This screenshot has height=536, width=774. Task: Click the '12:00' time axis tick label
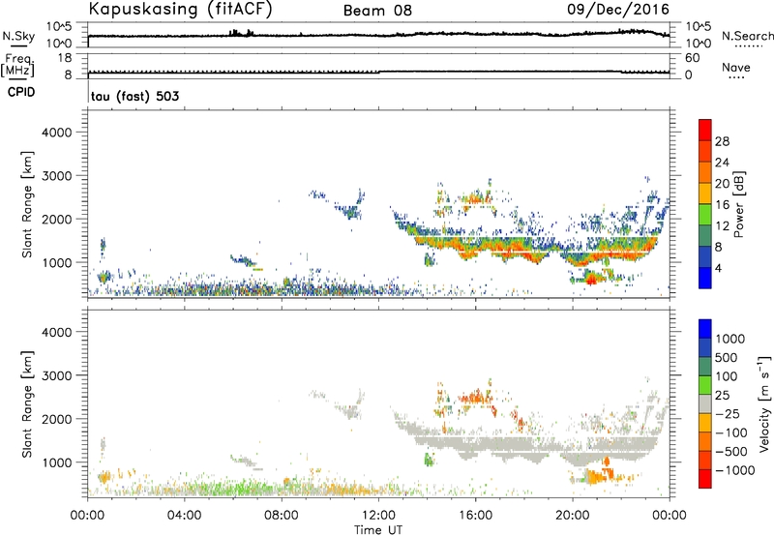coord(378,516)
